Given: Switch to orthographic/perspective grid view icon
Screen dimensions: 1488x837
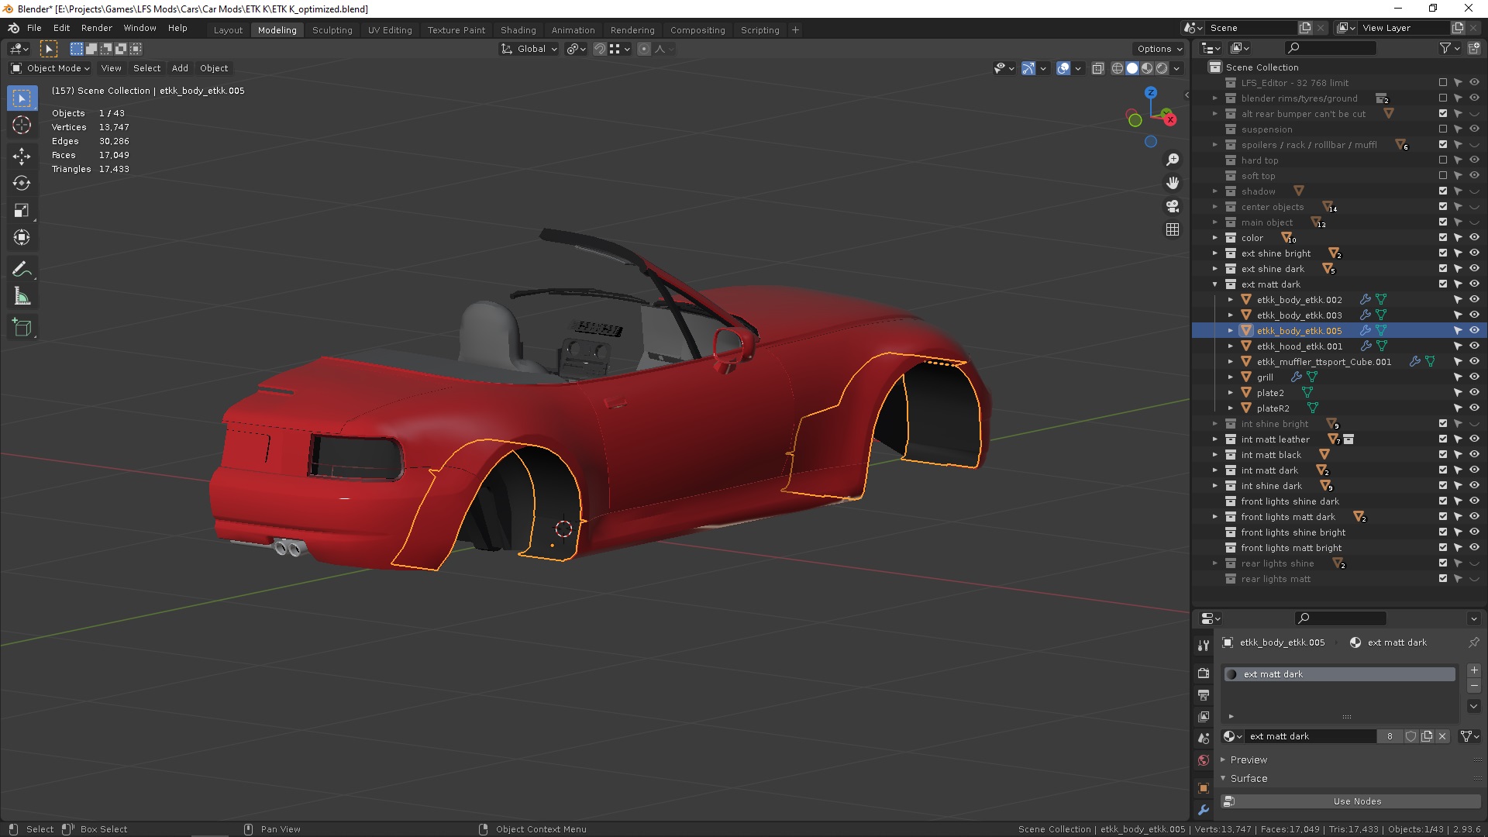Looking at the screenshot, I should tap(1173, 229).
